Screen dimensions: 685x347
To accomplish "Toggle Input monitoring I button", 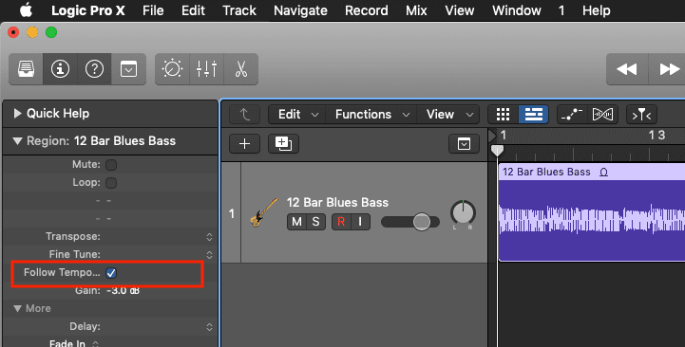I will tap(360, 222).
